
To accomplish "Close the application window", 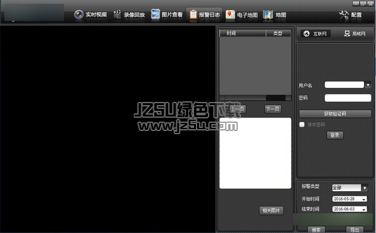I will pyautogui.click(x=370, y=3).
